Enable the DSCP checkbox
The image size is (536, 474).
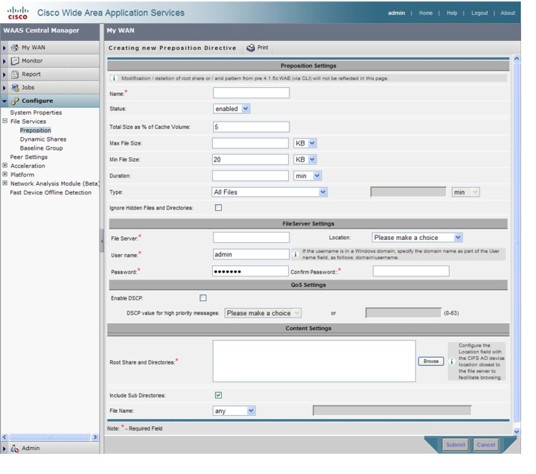(203, 298)
